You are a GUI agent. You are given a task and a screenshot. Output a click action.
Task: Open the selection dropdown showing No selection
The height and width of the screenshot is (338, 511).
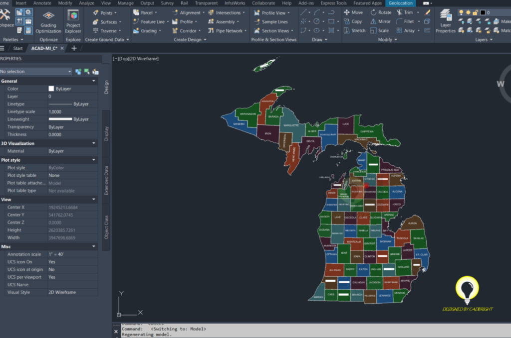coord(35,71)
